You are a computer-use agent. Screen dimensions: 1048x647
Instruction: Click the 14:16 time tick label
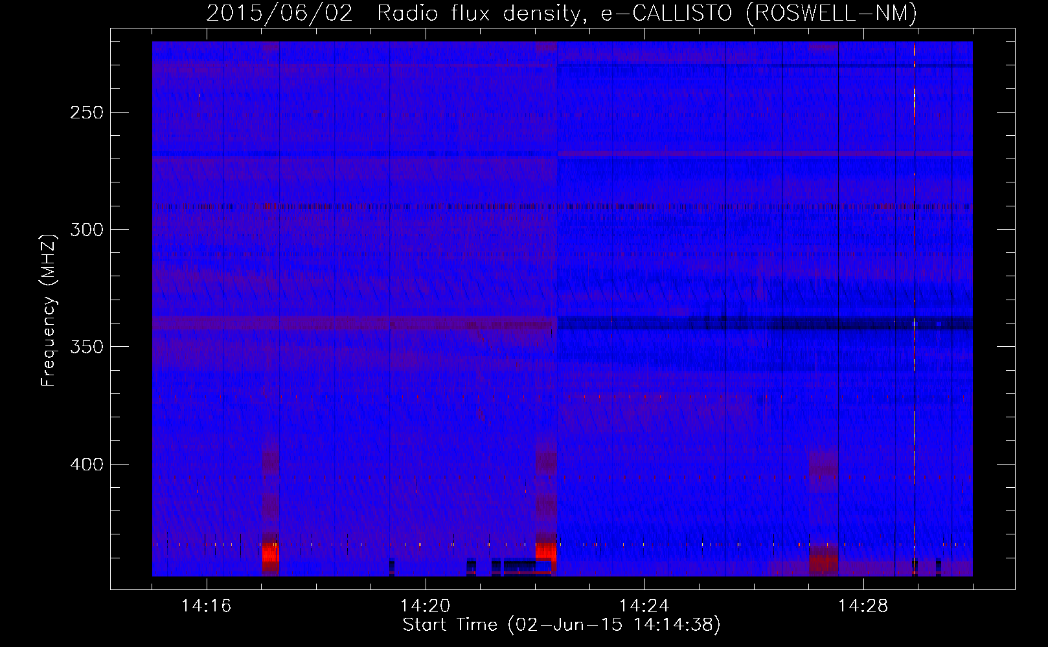pos(206,606)
